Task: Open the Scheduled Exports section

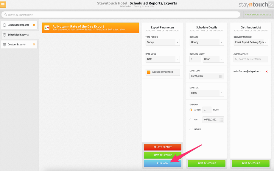Action: pyautogui.click(x=19, y=35)
